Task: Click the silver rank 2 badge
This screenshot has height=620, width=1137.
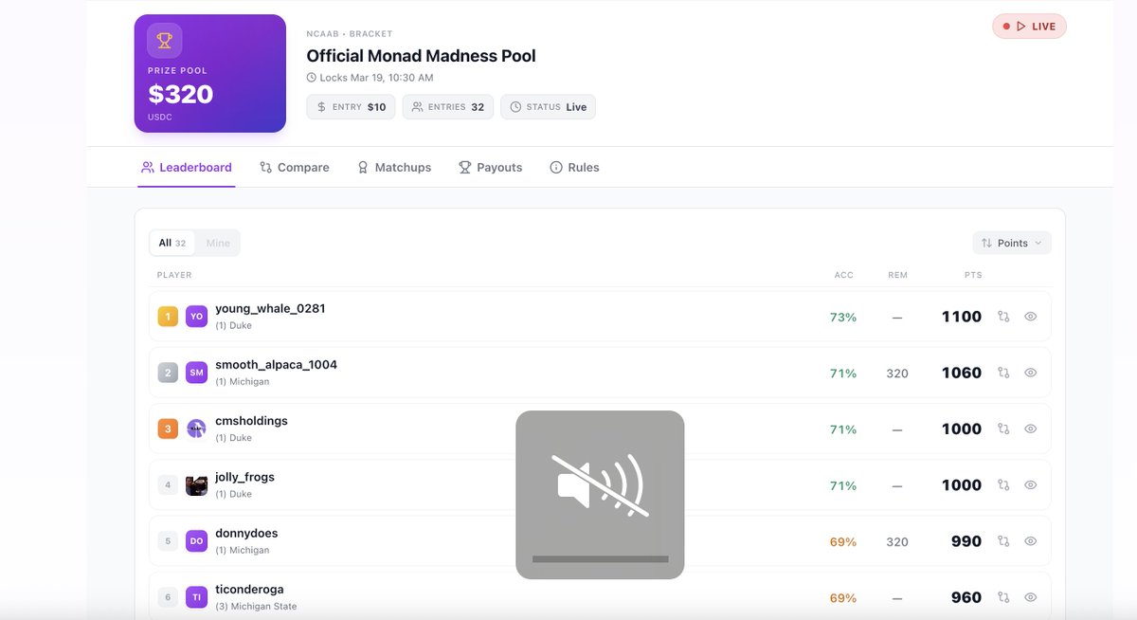Action: tap(168, 373)
